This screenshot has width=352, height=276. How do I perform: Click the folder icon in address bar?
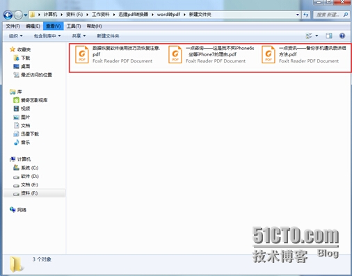[33, 15]
